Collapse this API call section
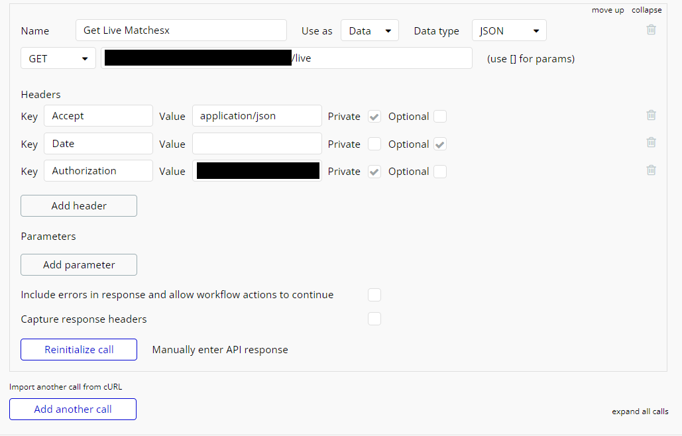The image size is (682, 436). click(647, 10)
